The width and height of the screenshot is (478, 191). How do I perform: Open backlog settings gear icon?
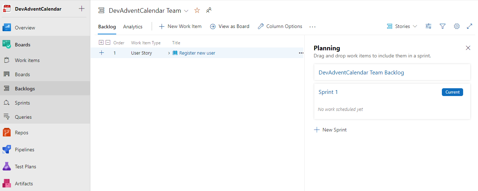click(457, 26)
